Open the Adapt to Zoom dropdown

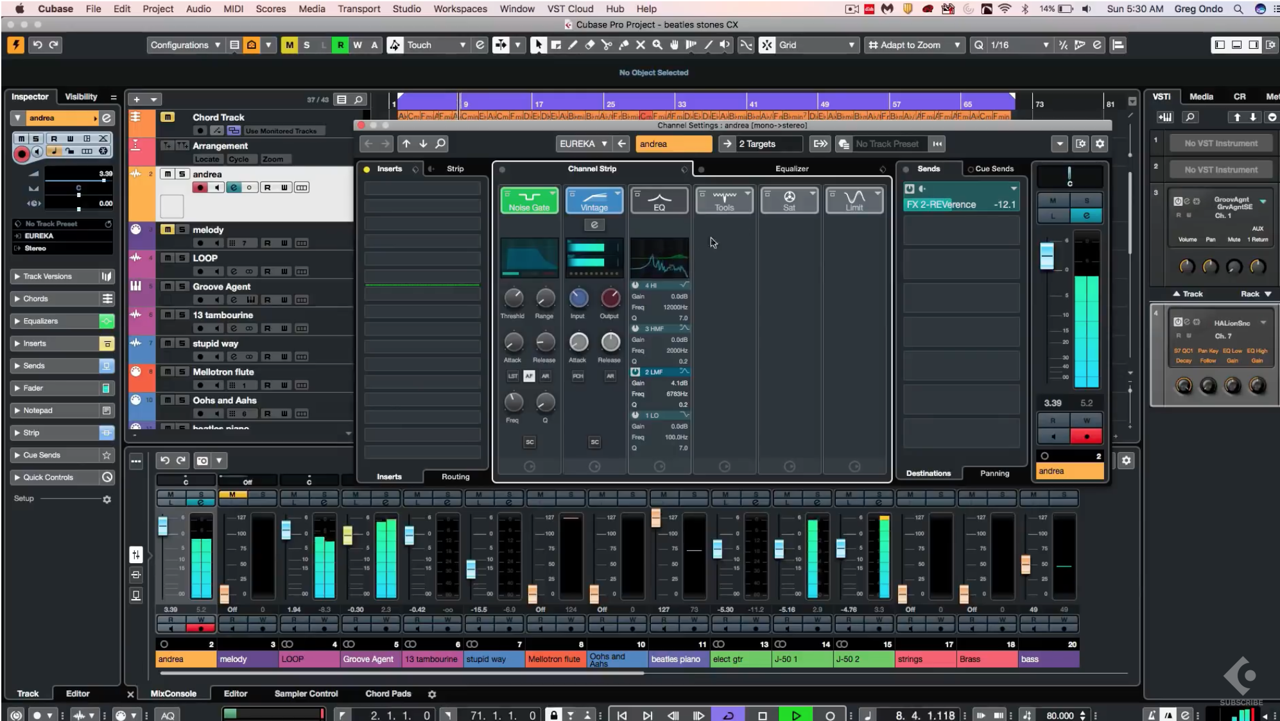tap(914, 45)
